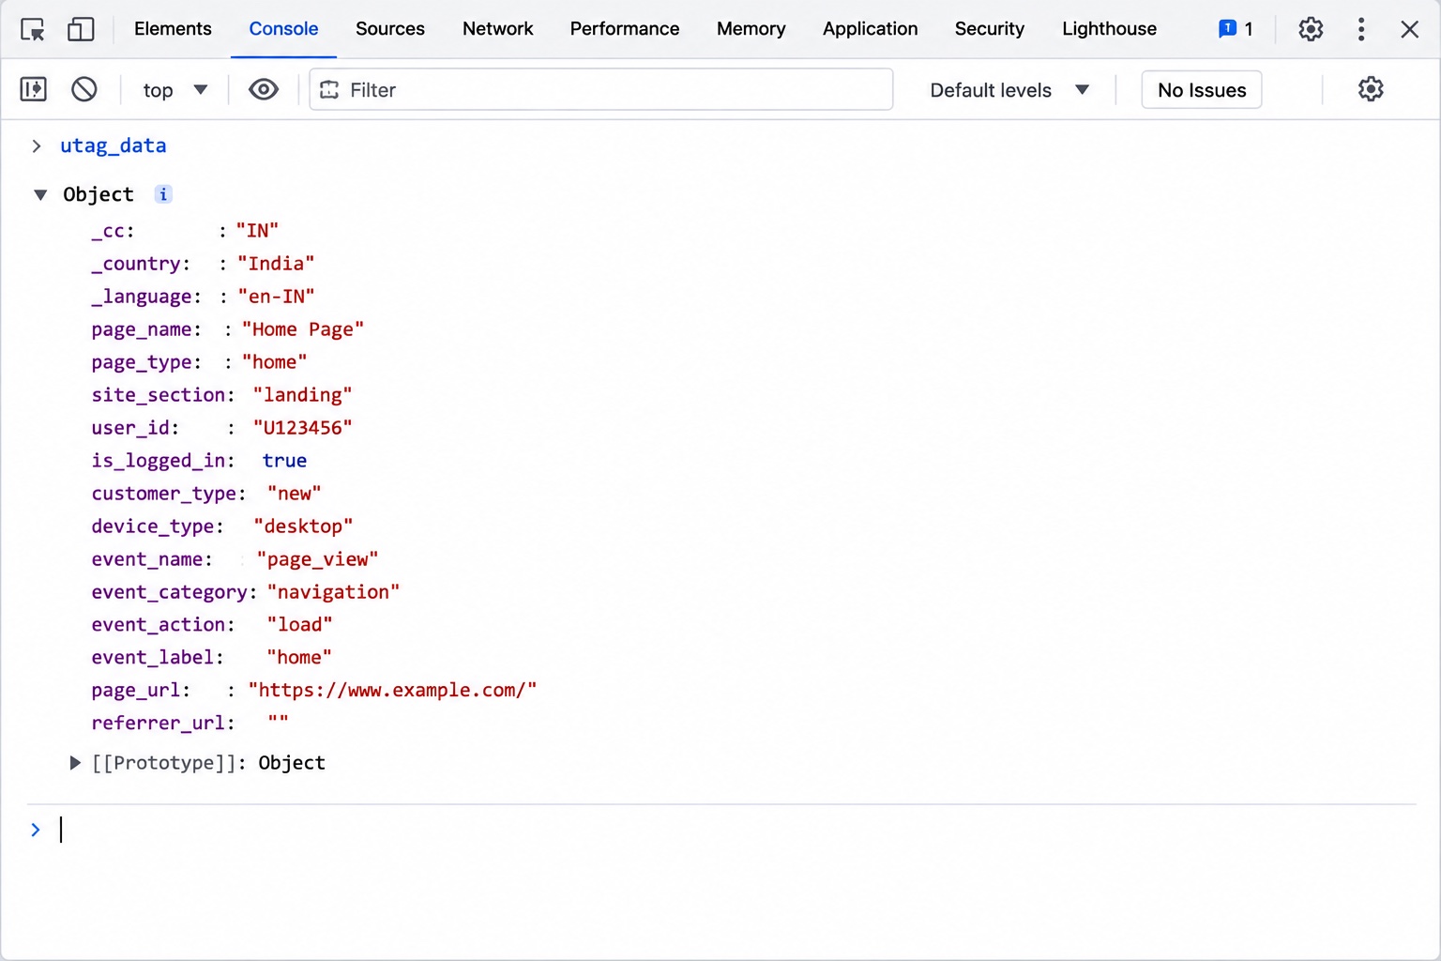The width and height of the screenshot is (1441, 961).
Task: Open the top context dropdown
Action: pos(175,90)
